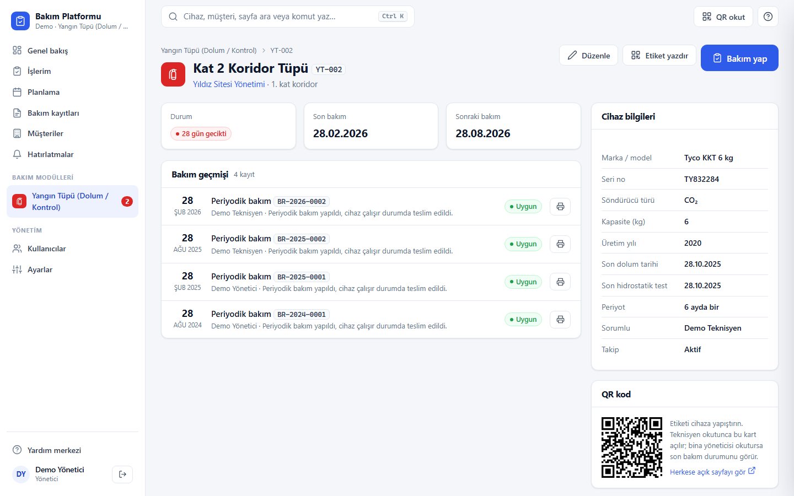Open Ayarlar settings page

(x=72, y=269)
